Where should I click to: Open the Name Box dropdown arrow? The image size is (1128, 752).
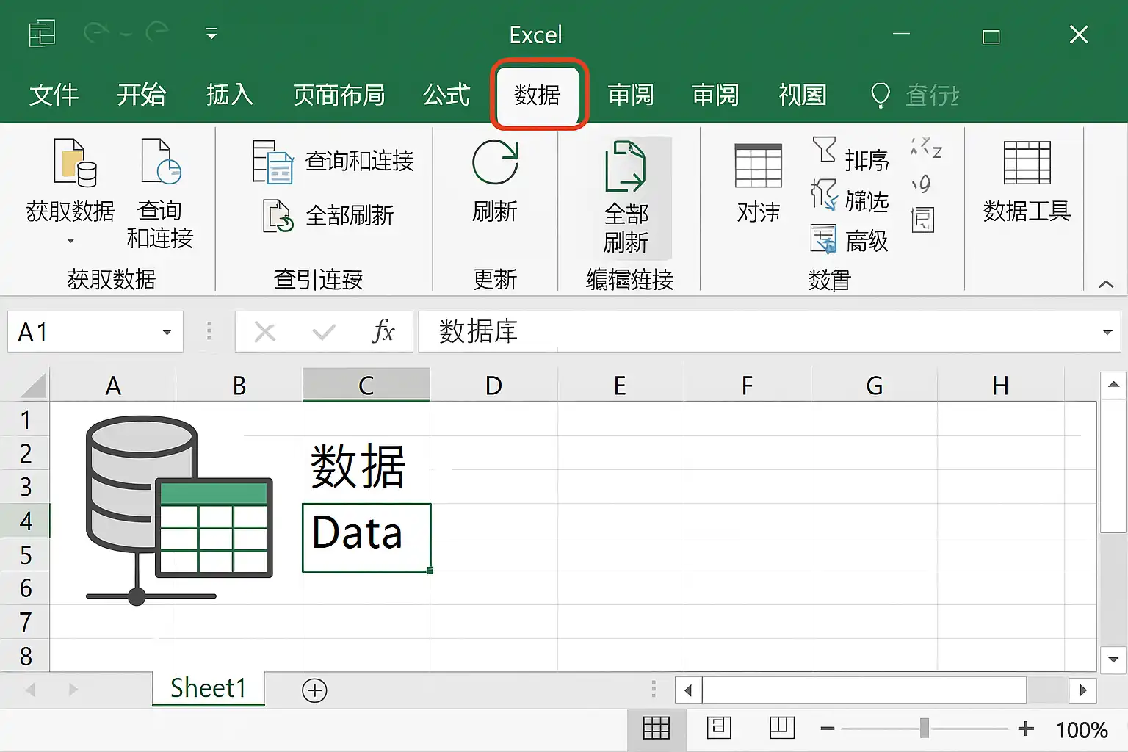tap(167, 333)
